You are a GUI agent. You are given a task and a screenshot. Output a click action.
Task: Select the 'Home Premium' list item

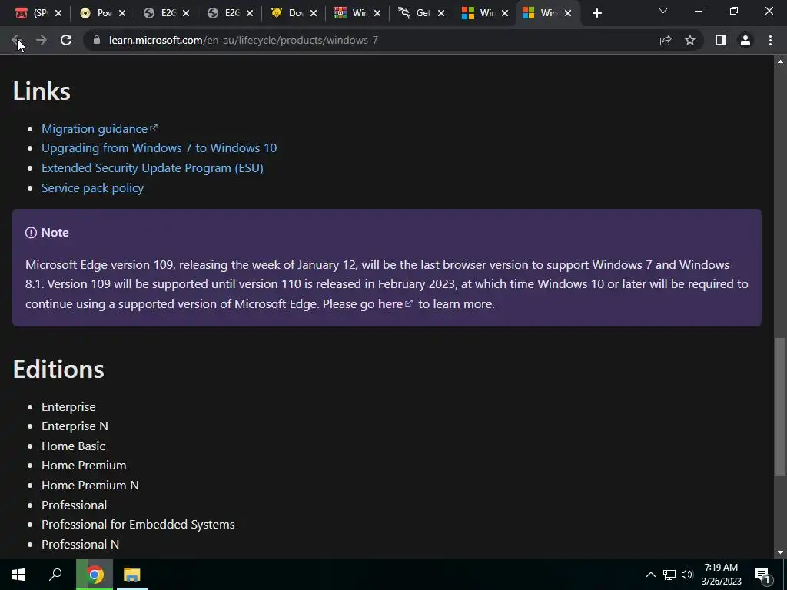click(84, 465)
